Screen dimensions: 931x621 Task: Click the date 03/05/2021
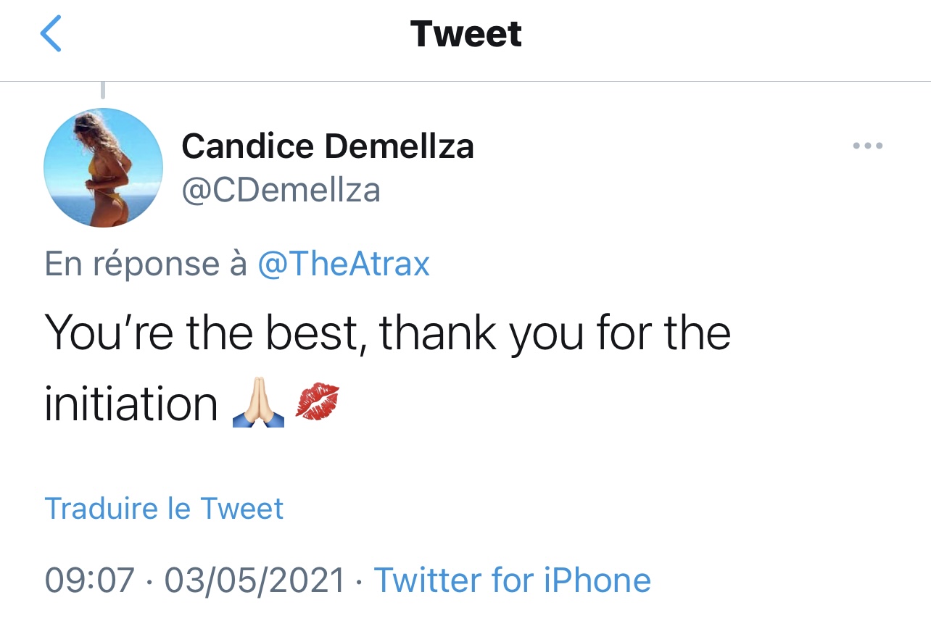[x=255, y=580]
